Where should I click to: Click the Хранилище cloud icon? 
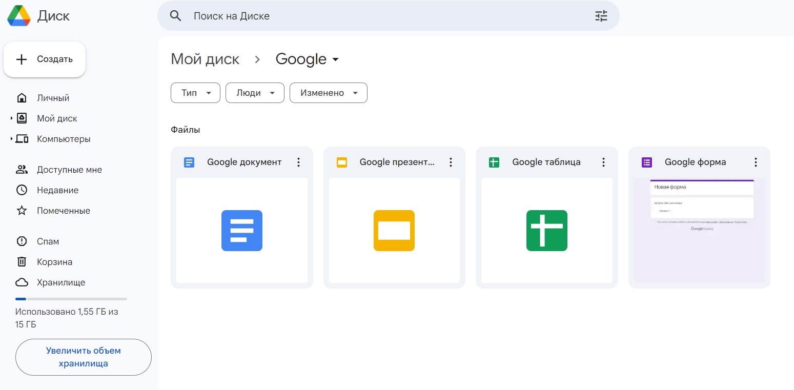(x=22, y=282)
